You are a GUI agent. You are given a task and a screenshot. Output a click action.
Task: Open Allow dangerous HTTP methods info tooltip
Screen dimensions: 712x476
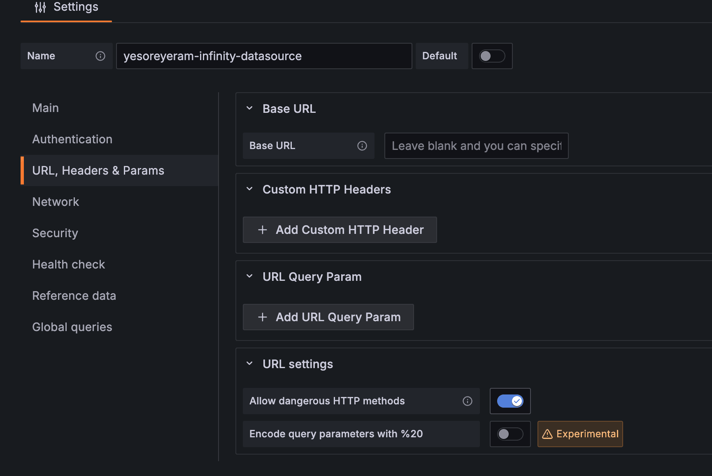click(x=467, y=401)
